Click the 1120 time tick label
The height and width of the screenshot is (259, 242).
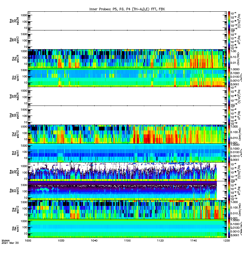160,241
